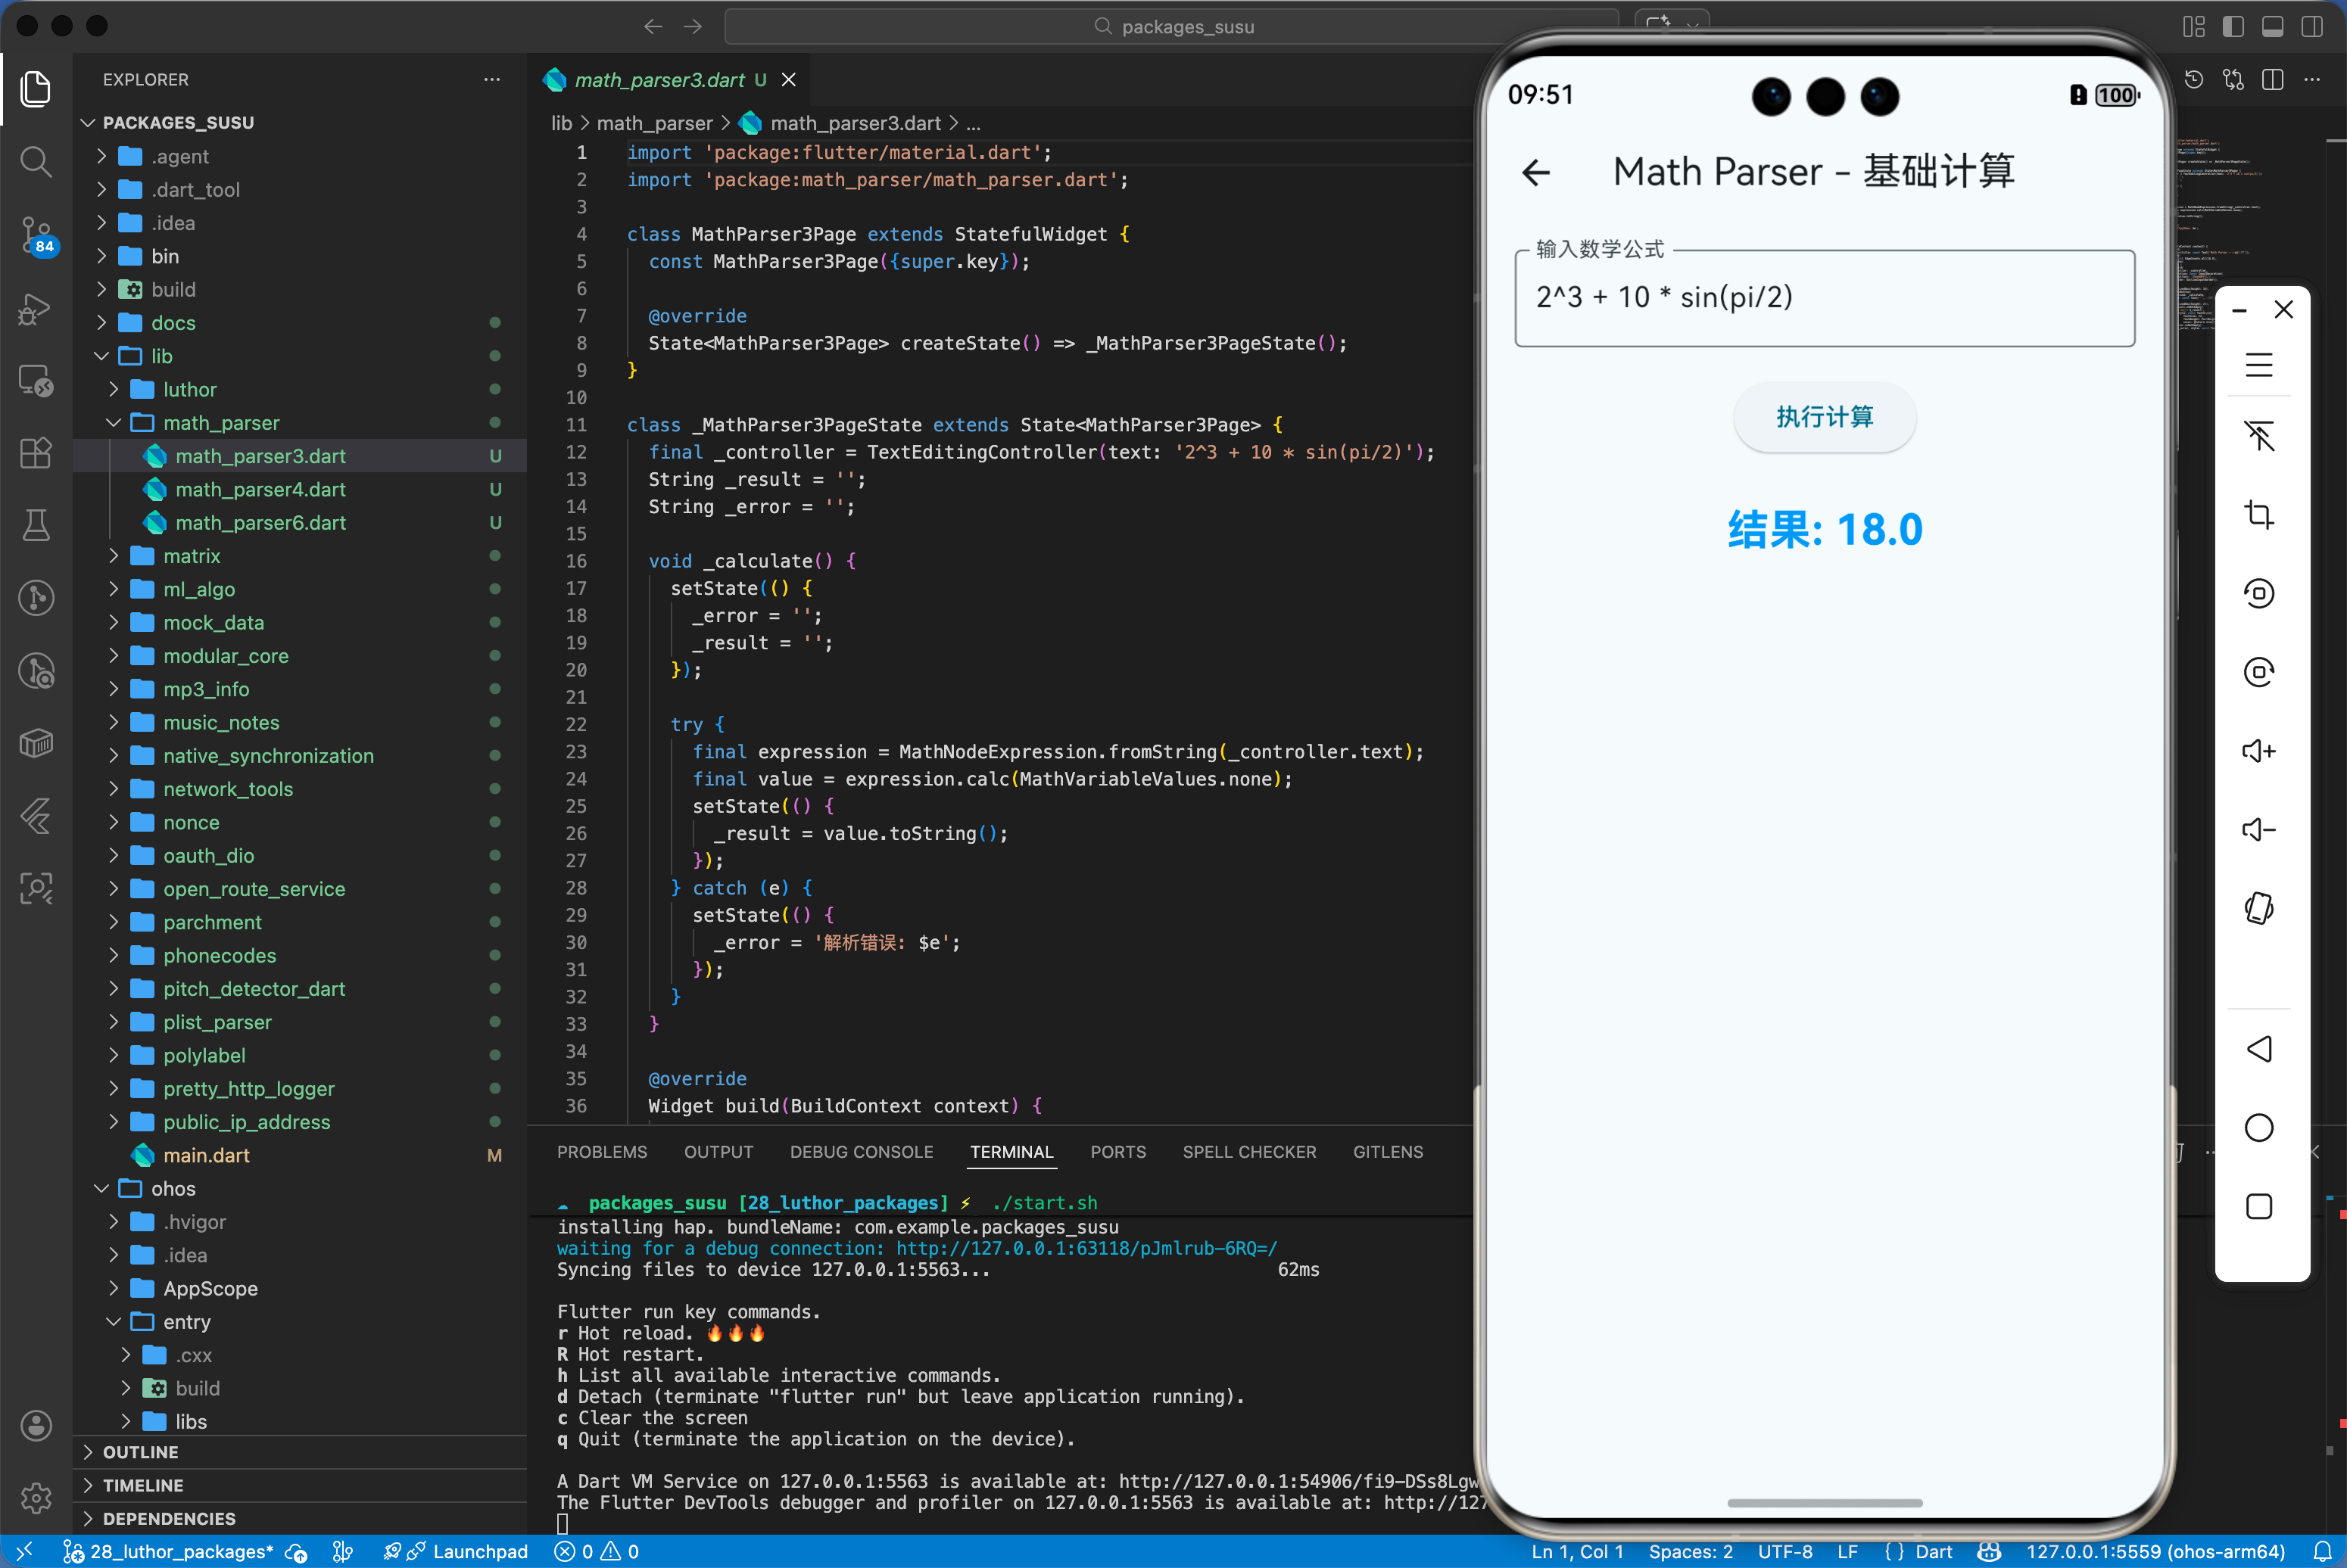2347x1568 pixels.
Task: Open the Extensions view icon
Action: coord(36,453)
